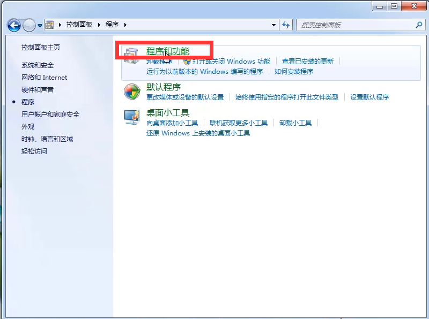
Task: Open 运行为以前版本的 Windows 编写的程序
Action: 205,72
